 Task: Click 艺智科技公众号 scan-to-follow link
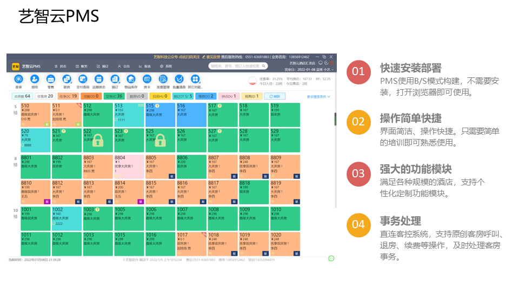tap(176, 57)
